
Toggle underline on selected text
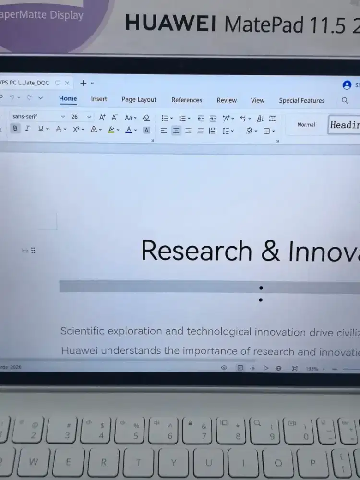point(40,129)
